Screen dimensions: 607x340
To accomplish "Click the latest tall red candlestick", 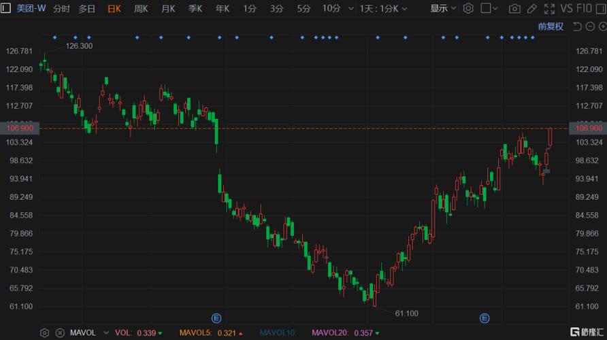I will click(x=550, y=137).
